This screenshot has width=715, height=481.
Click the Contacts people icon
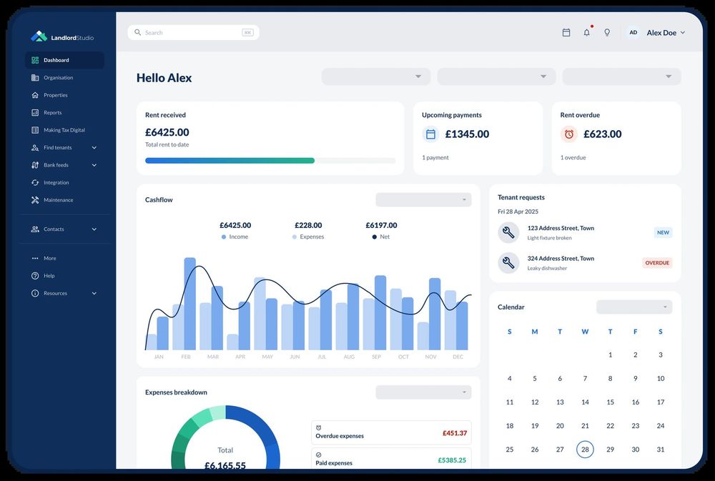click(x=35, y=229)
